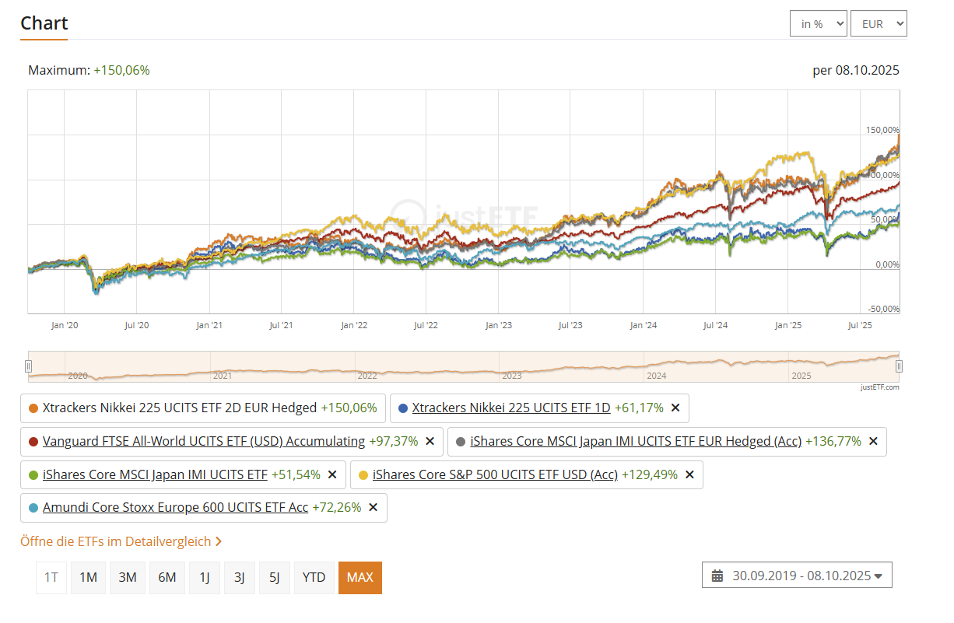Choose the 1M period button

point(89,577)
